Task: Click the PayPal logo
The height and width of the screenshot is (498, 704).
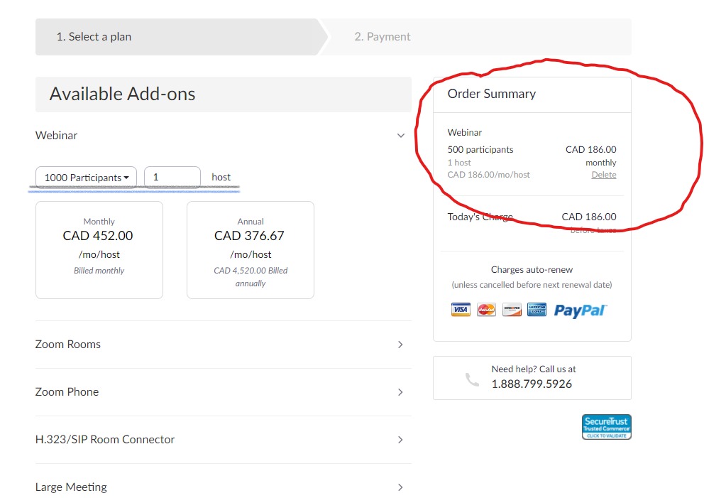Action: tap(580, 310)
